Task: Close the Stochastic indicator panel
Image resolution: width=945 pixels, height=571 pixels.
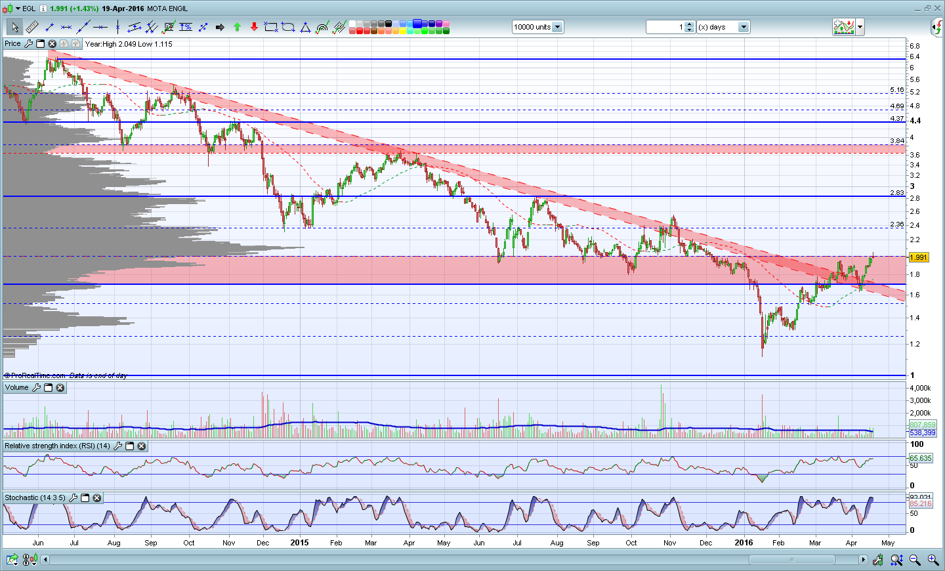Action: click(x=96, y=498)
